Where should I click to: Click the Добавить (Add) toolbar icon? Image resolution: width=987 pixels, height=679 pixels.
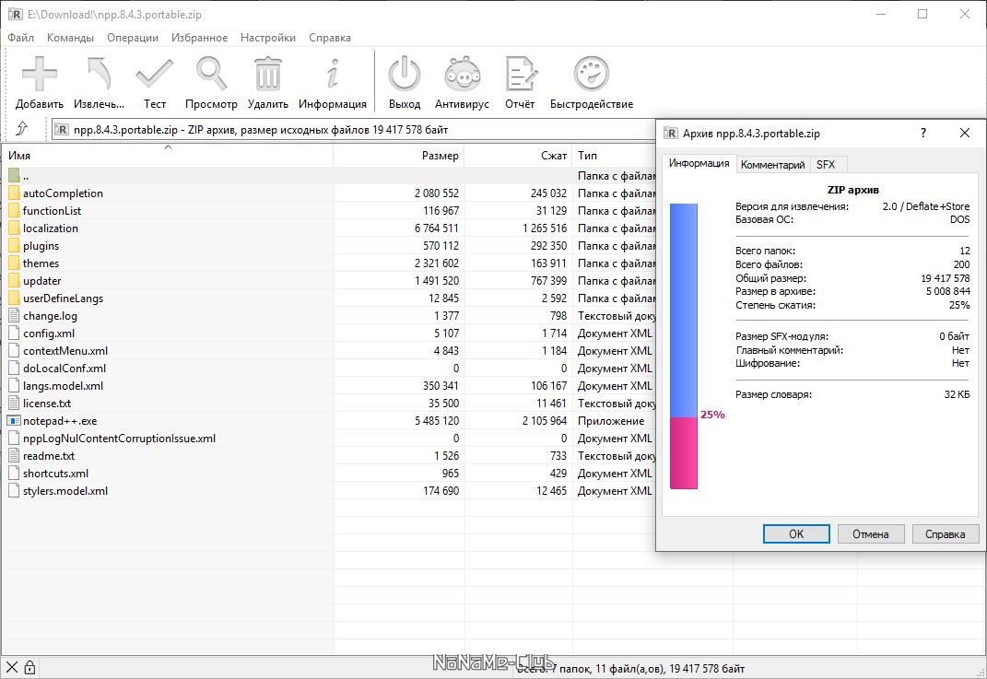click(x=39, y=82)
